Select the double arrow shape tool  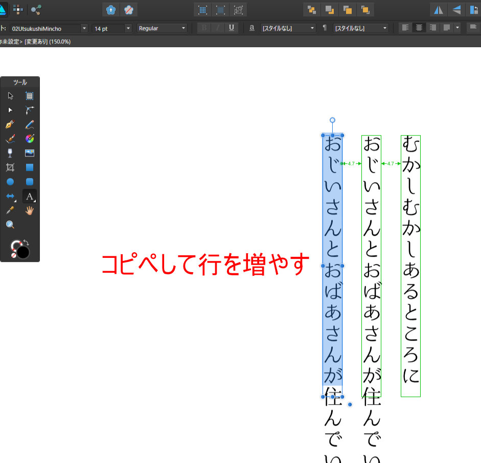coord(10,196)
